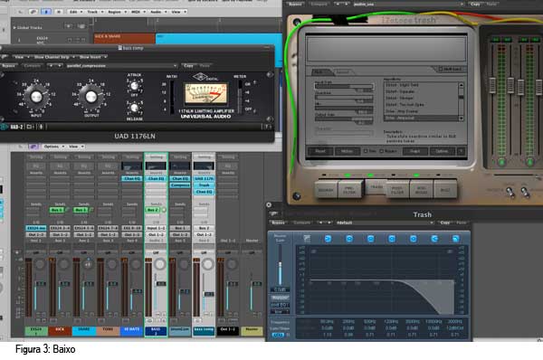
Task: Enable the Bypass checkbox in Trash
Action: (x=382, y=151)
